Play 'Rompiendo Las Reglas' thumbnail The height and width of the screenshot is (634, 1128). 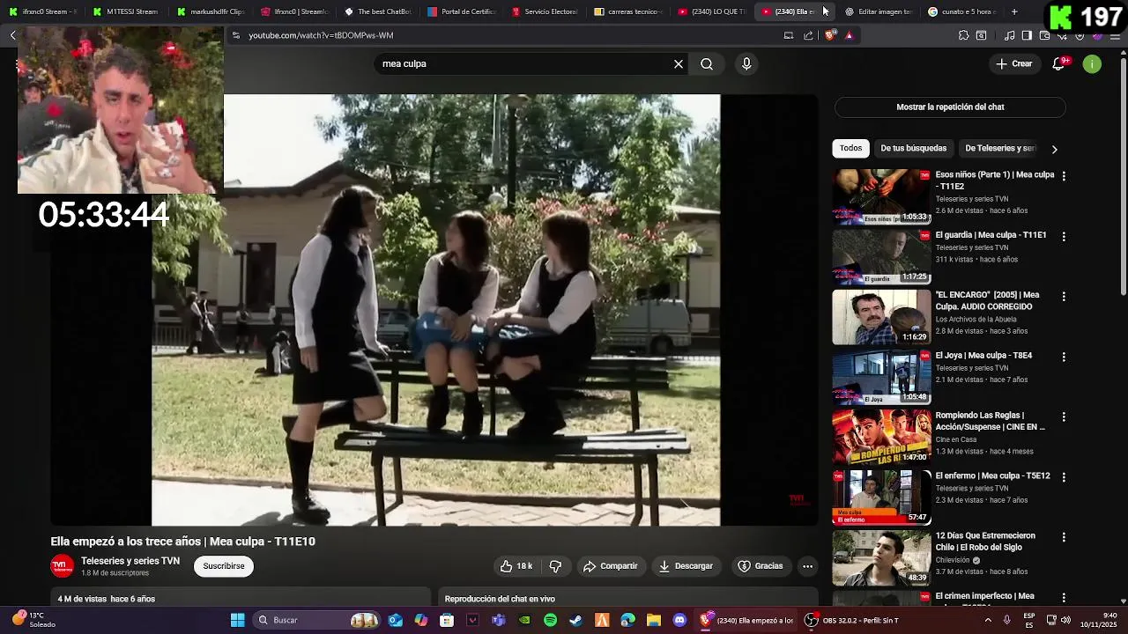coord(881,437)
